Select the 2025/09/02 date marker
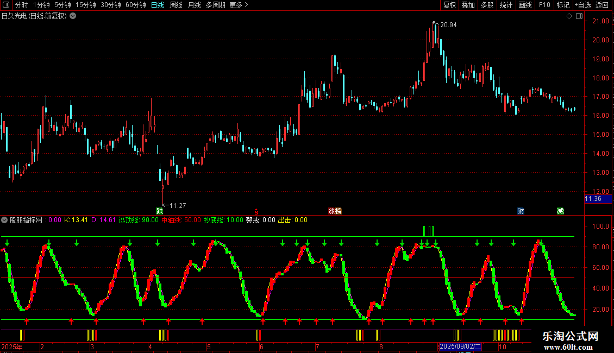Screen dimensions: 614x353 [x=460, y=346]
